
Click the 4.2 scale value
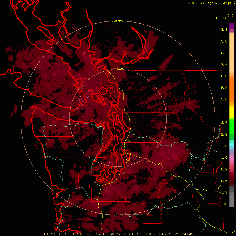click(x=224, y=111)
